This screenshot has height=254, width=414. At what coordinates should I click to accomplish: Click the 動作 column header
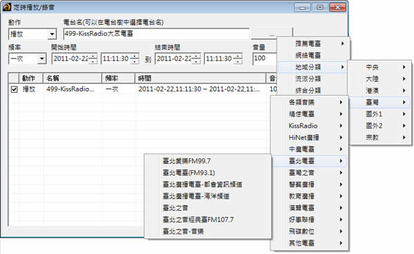(x=31, y=78)
